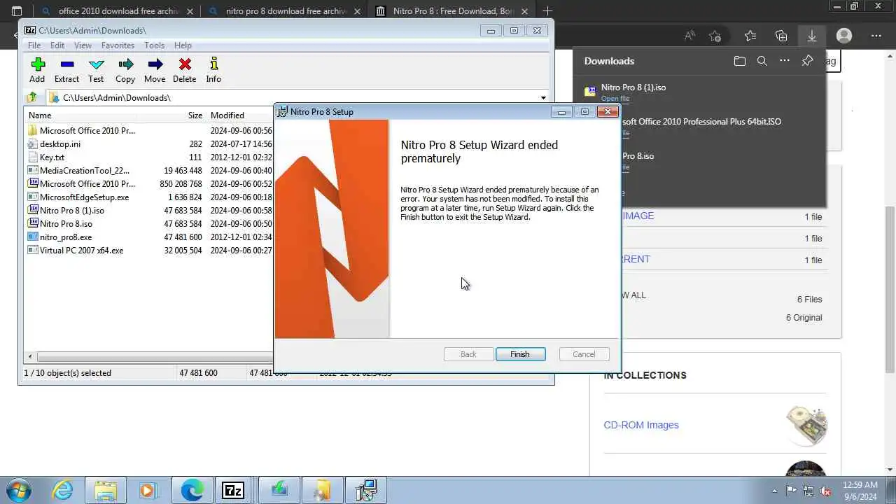Run Test on the selected archive in 7-Zip
The image size is (896, 504).
pyautogui.click(x=97, y=70)
